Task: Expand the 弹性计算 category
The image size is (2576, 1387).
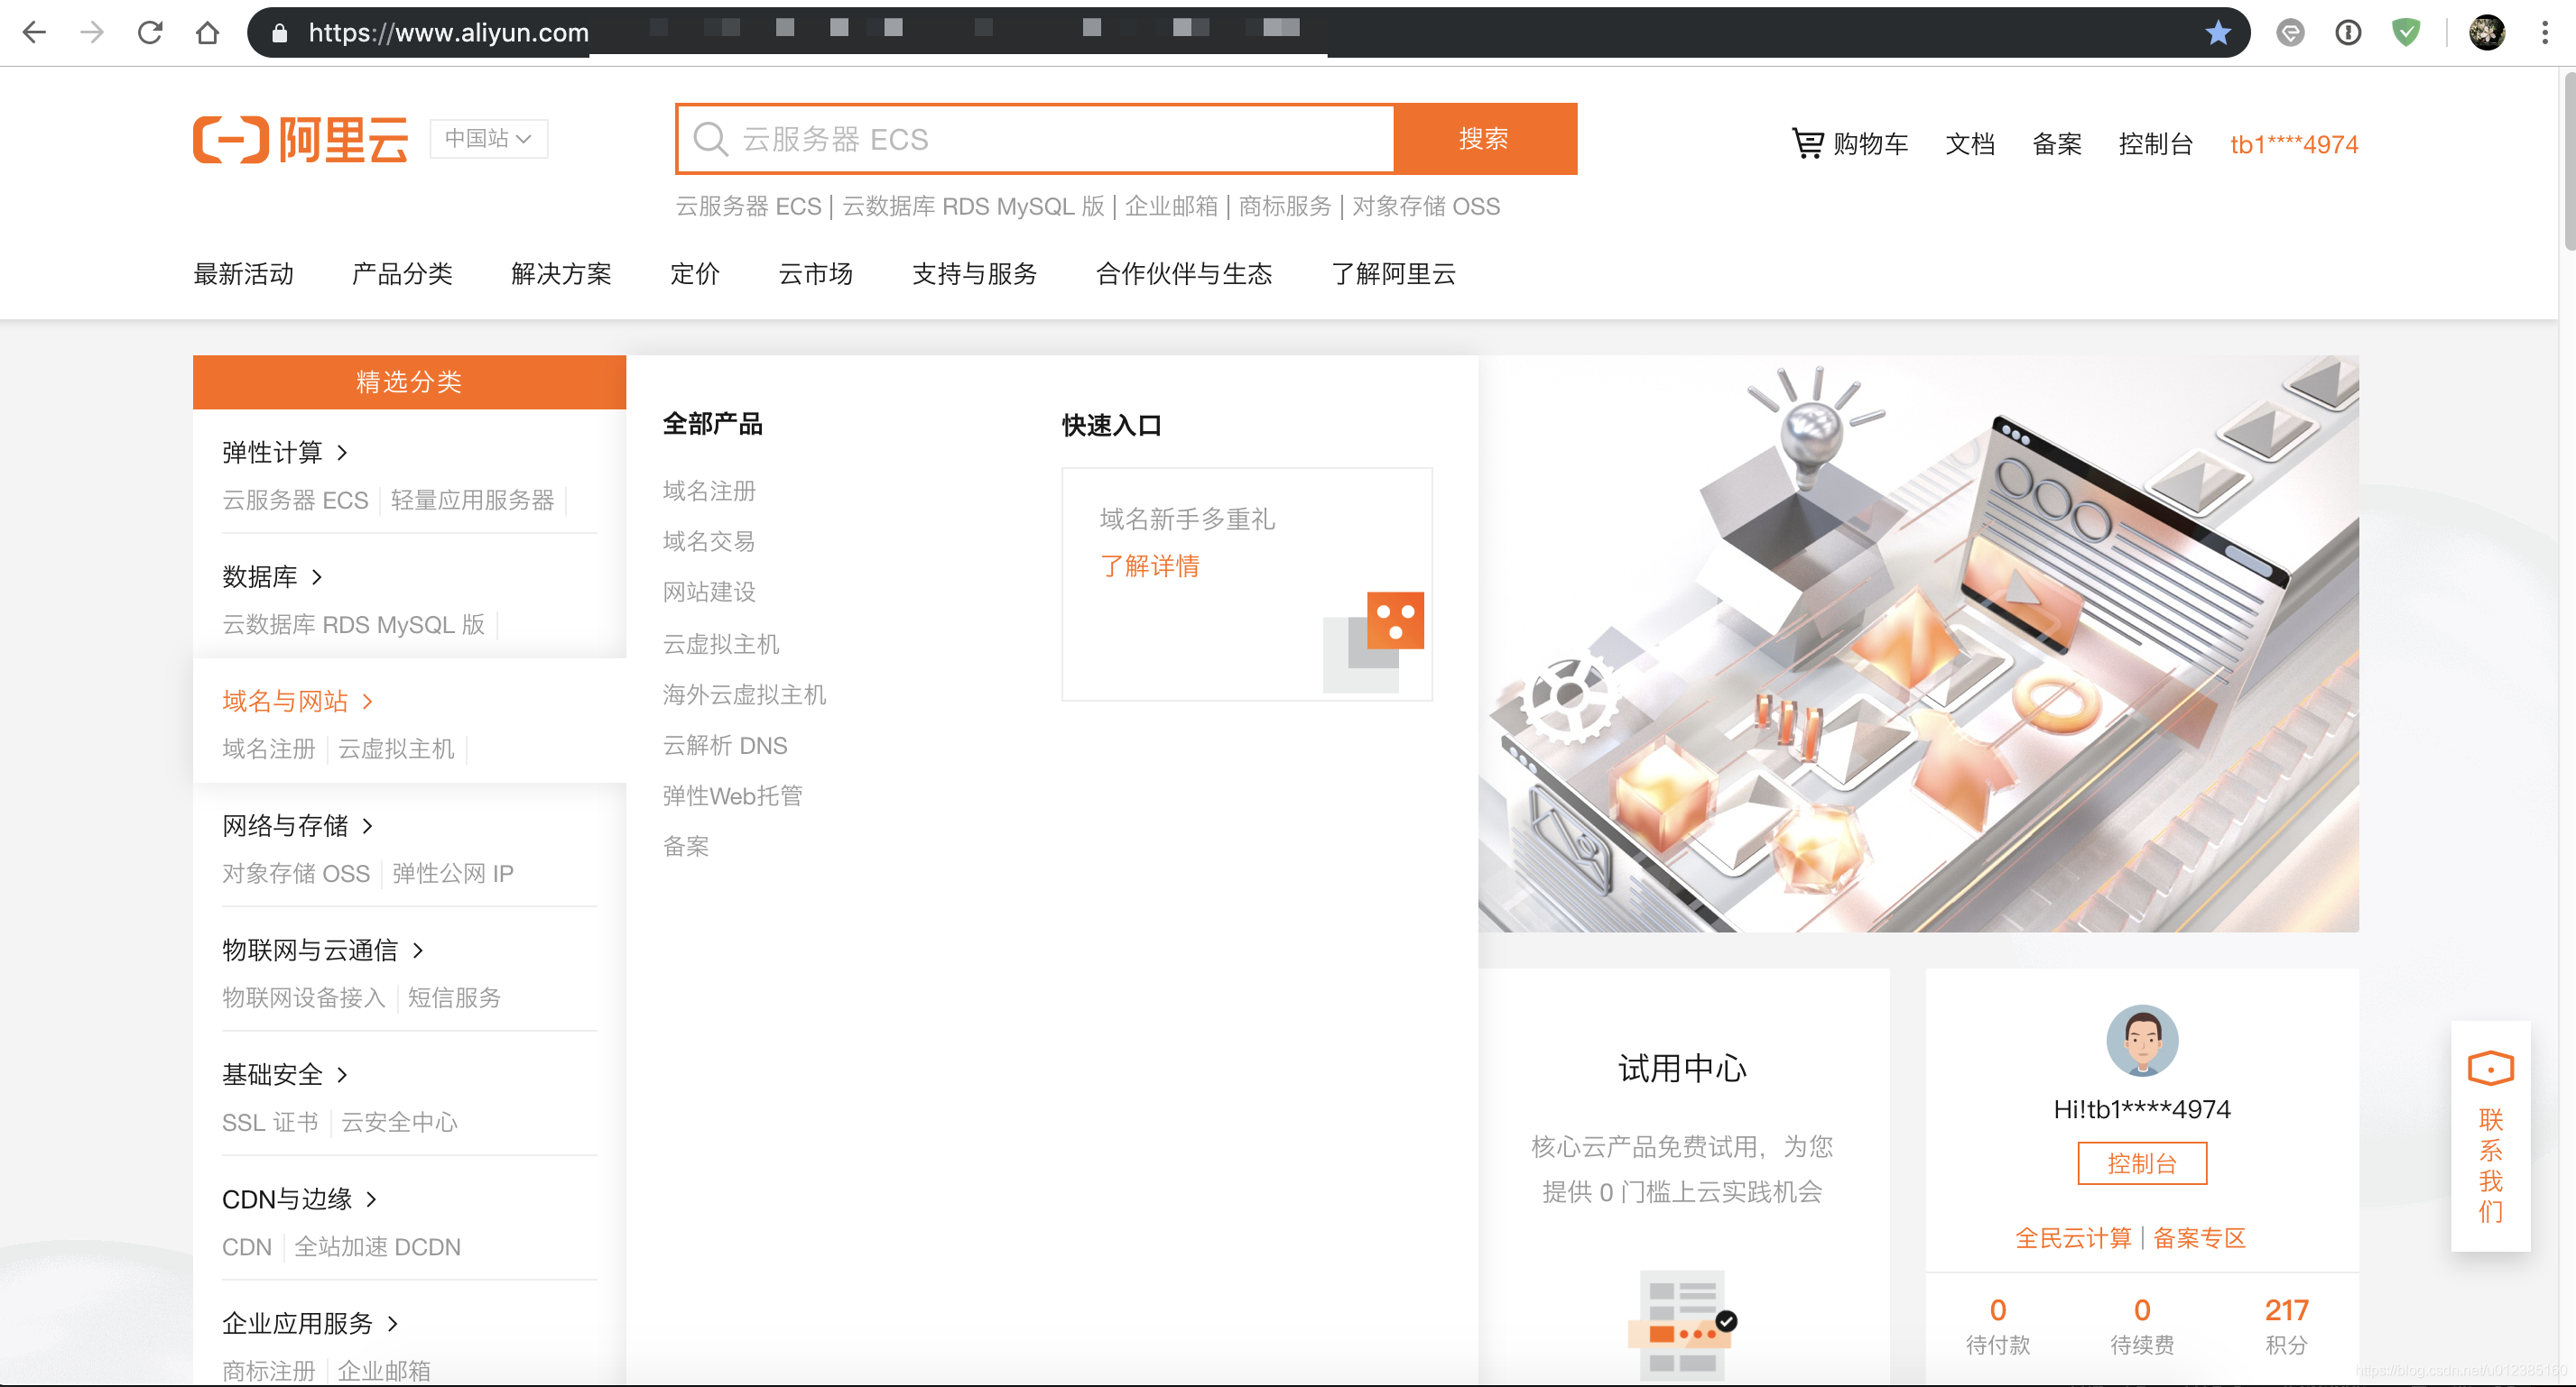Action: pos(285,453)
